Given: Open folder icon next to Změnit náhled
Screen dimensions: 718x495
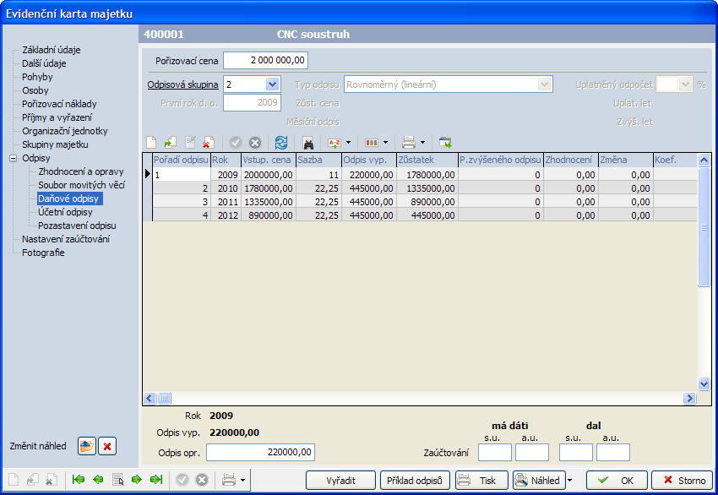Looking at the screenshot, I should coord(86,446).
